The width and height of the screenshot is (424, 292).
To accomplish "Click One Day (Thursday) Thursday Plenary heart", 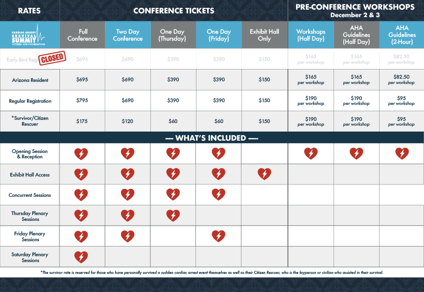I will click(173, 216).
